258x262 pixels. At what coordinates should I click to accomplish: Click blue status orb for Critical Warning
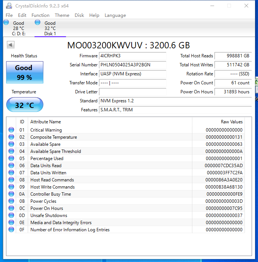[x=11, y=130]
